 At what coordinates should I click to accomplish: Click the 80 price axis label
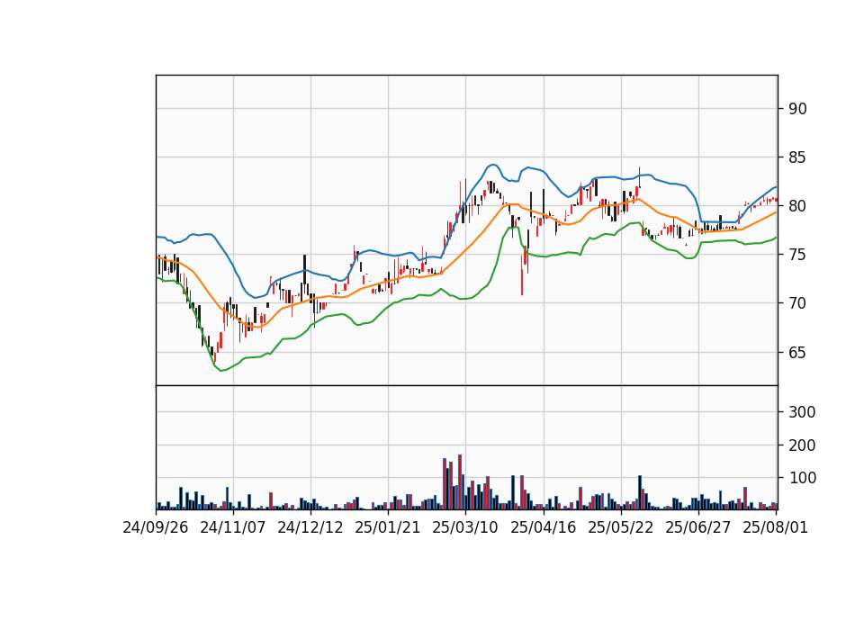click(797, 206)
